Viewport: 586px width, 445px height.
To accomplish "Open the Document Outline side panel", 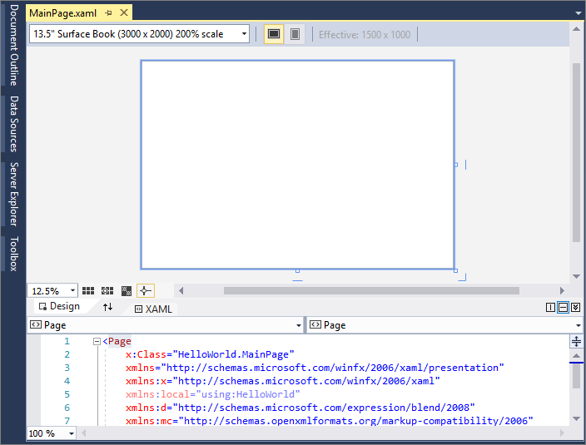I will coord(13,45).
